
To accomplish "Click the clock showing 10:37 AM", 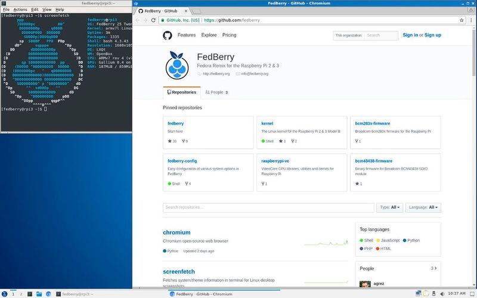I will click(x=457, y=293).
